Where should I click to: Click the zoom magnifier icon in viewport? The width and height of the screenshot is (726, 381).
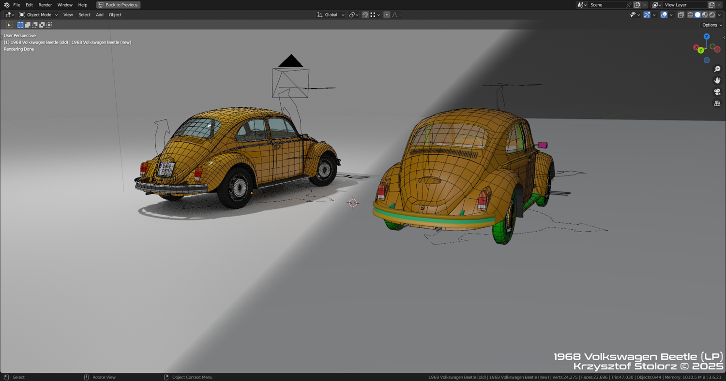click(x=717, y=69)
